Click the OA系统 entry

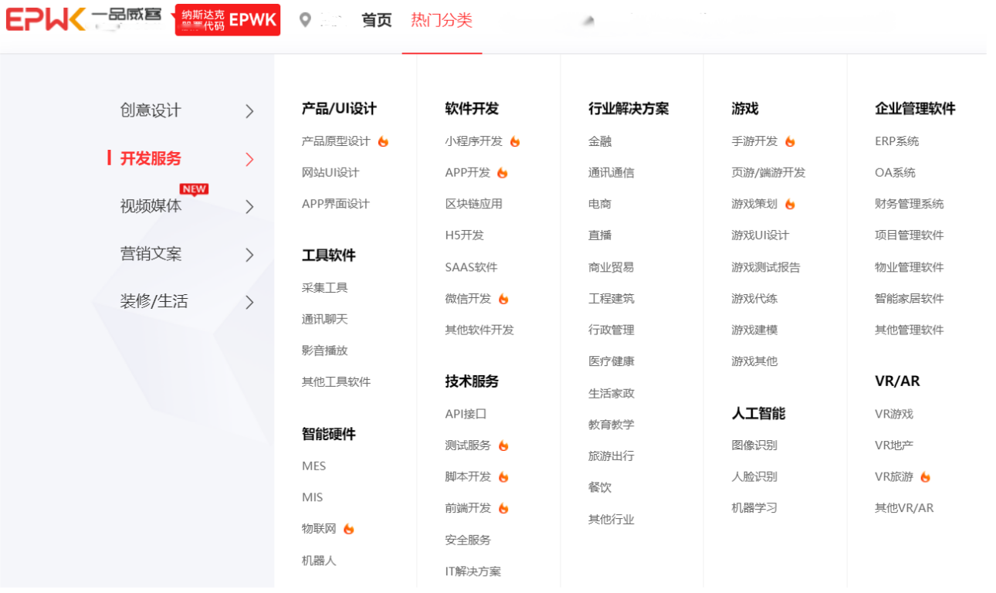[x=896, y=173]
